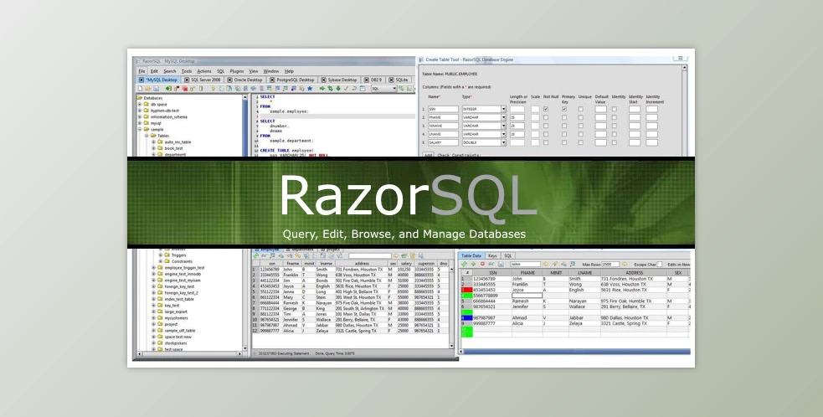Switch to the SQLite tab
The height and width of the screenshot is (417, 823).
pos(399,80)
